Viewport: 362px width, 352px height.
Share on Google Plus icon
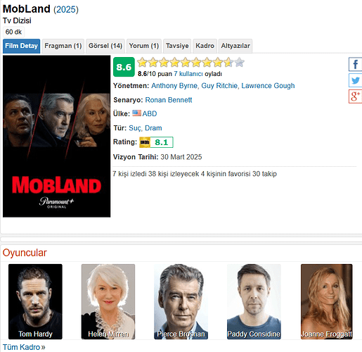coord(355,96)
